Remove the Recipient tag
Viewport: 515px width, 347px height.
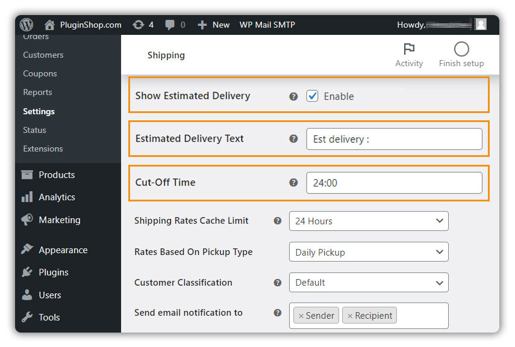pos(350,316)
